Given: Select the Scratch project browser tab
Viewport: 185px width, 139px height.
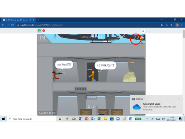Looking at the screenshot, I should click(18, 20).
